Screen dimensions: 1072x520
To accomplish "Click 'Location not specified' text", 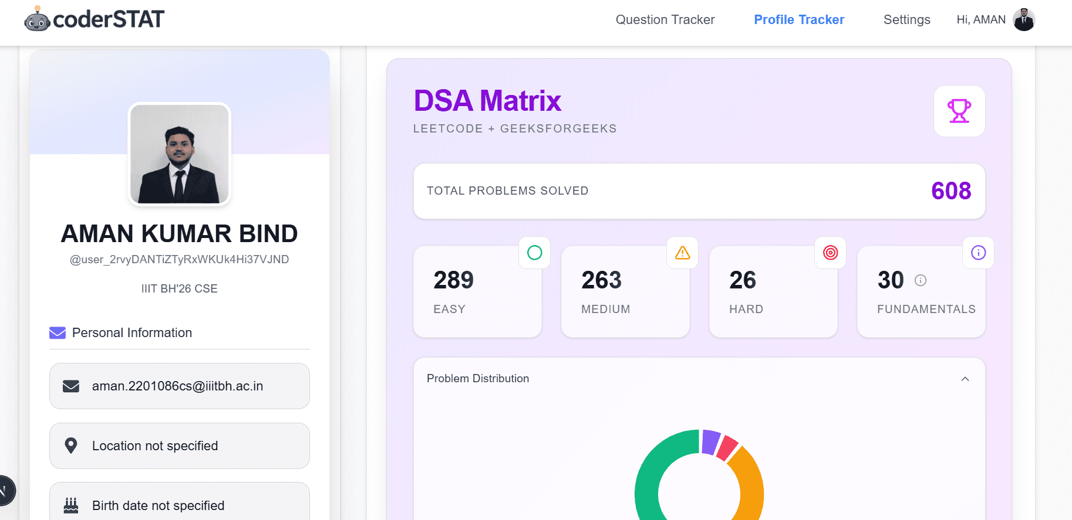I will (x=155, y=446).
